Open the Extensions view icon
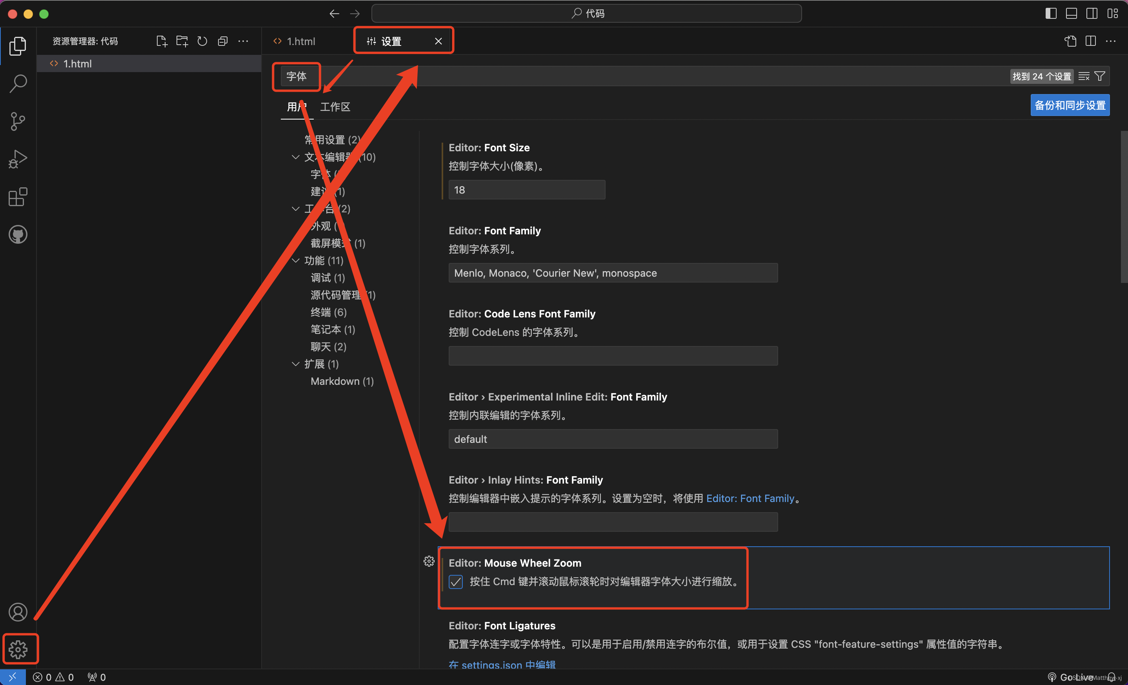The image size is (1128, 685). point(18,197)
